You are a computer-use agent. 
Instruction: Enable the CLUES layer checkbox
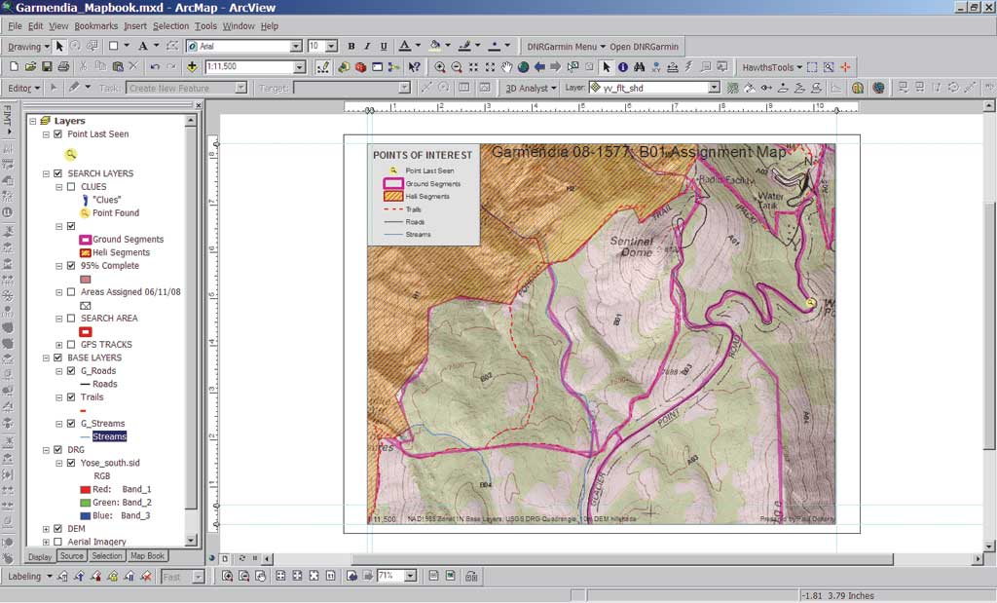71,186
